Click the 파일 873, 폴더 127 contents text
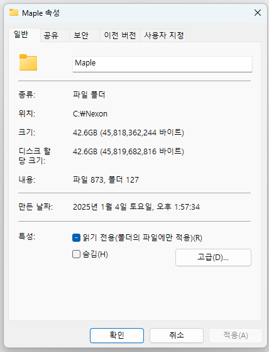The image size is (269, 352). tap(106, 180)
